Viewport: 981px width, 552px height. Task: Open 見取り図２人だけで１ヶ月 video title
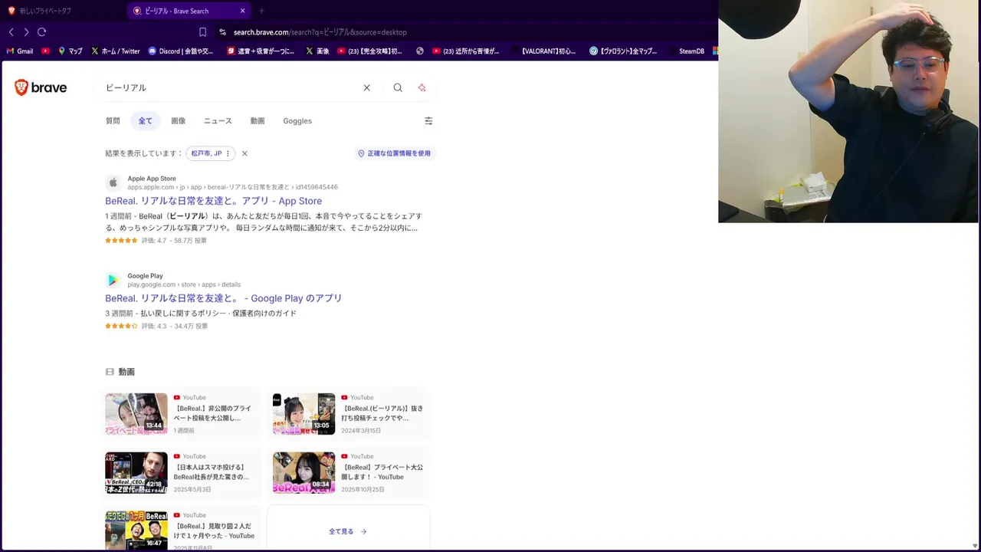(x=214, y=531)
